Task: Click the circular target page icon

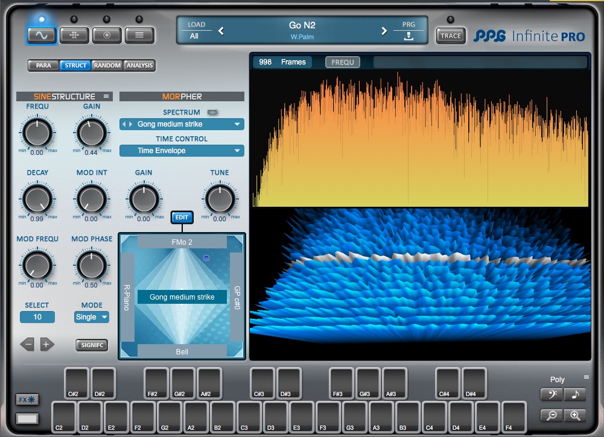Action: coord(107,35)
